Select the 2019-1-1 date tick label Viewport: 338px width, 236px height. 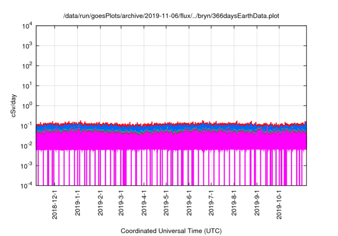point(78,203)
